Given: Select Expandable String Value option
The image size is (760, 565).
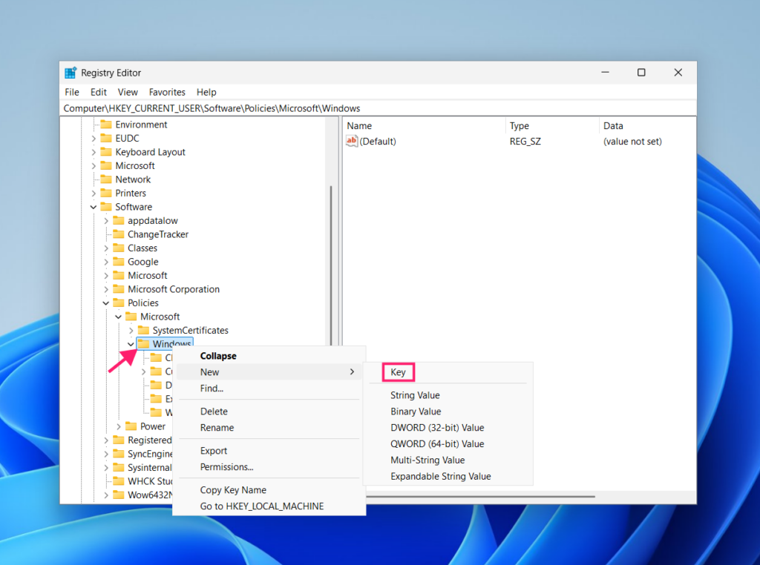Looking at the screenshot, I should [x=448, y=477].
